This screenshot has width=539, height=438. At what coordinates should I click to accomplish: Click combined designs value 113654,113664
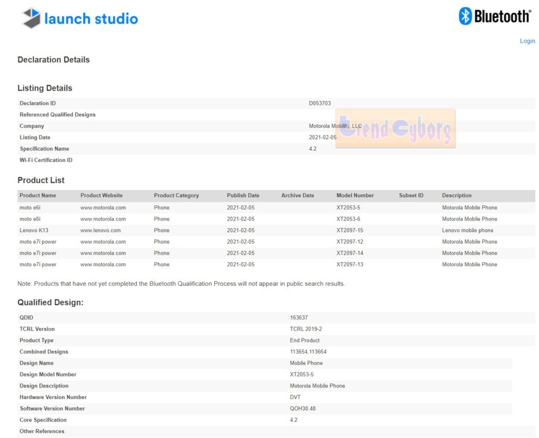[x=308, y=352]
